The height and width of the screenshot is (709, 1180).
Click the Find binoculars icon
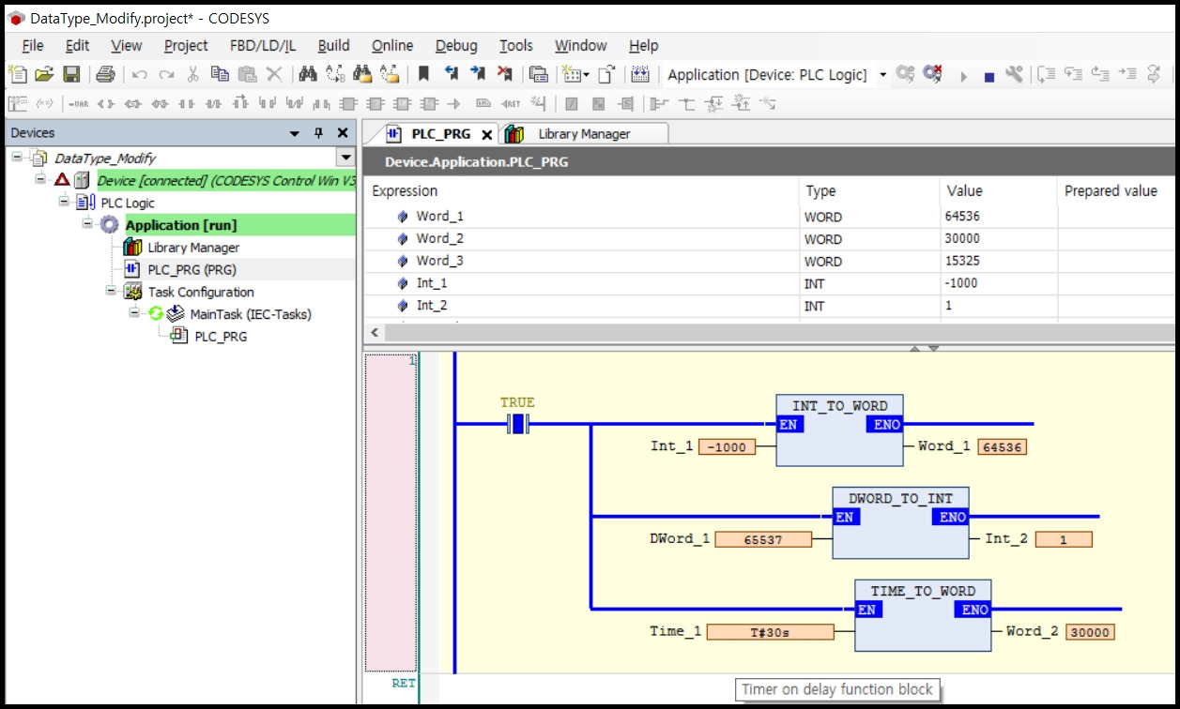pyautogui.click(x=306, y=74)
